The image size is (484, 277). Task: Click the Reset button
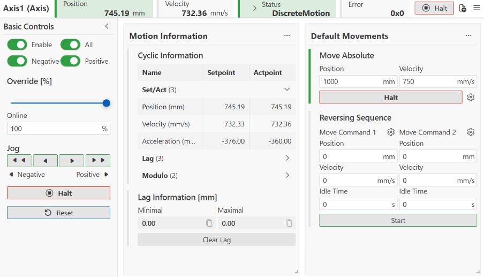coord(59,213)
